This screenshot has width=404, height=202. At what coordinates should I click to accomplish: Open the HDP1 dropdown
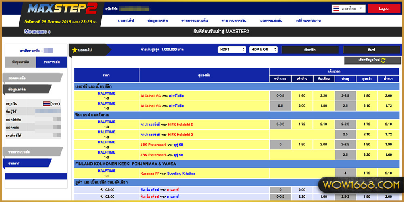(x=232, y=50)
